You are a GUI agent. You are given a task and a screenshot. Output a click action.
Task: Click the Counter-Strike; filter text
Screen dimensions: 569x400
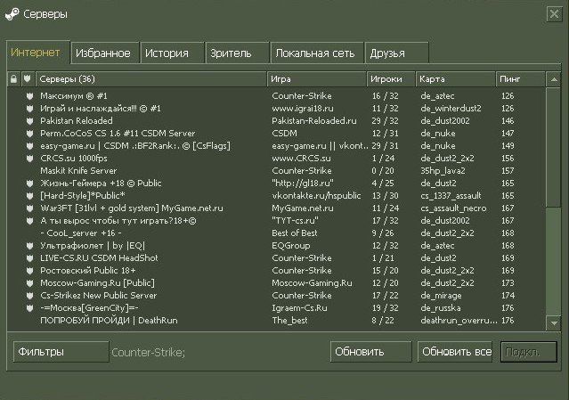148,353
